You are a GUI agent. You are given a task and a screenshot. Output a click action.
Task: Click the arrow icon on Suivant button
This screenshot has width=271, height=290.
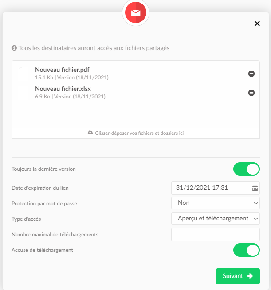pos(250,276)
